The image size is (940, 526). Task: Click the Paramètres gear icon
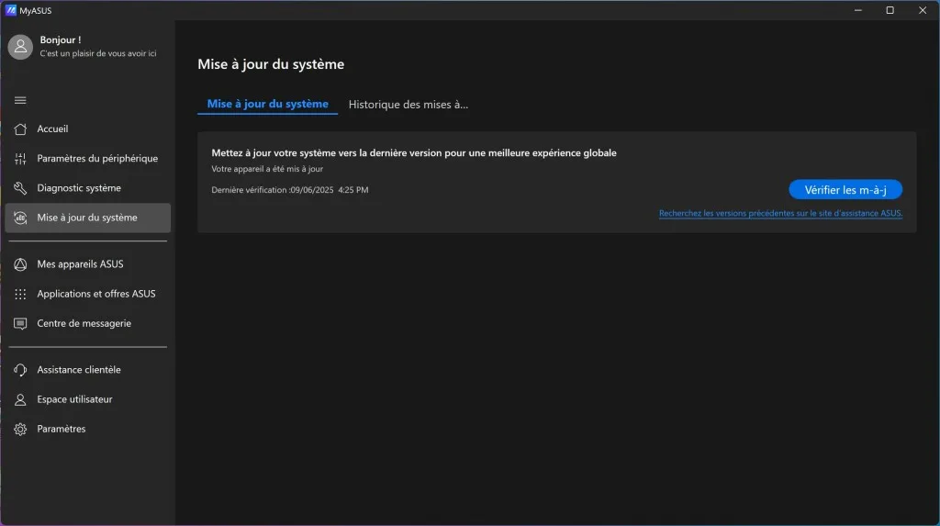point(20,430)
